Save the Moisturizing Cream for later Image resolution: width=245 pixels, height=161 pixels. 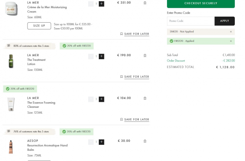click(x=135, y=34)
